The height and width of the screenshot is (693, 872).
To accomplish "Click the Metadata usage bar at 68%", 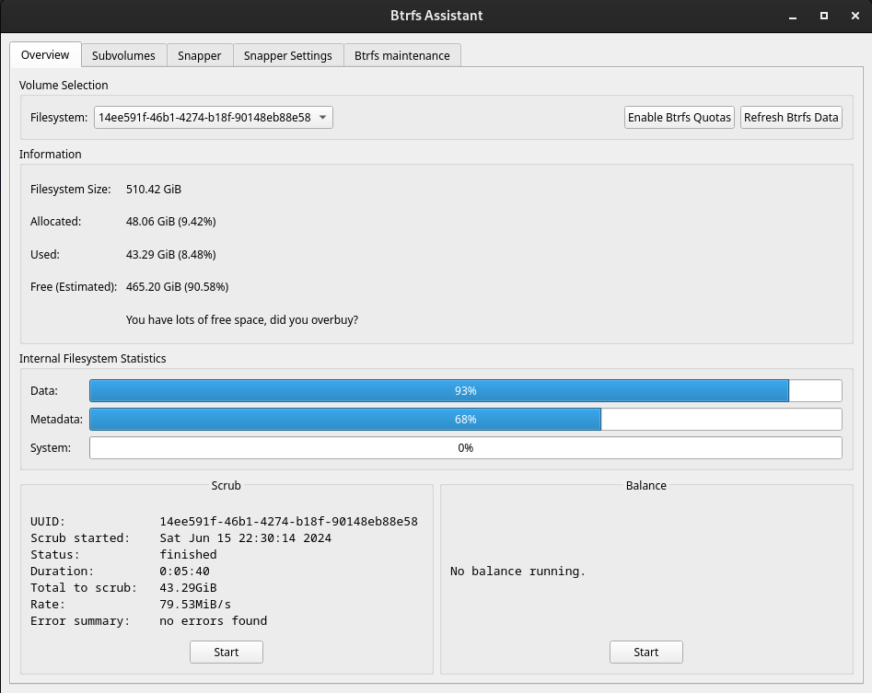I will tap(466, 419).
